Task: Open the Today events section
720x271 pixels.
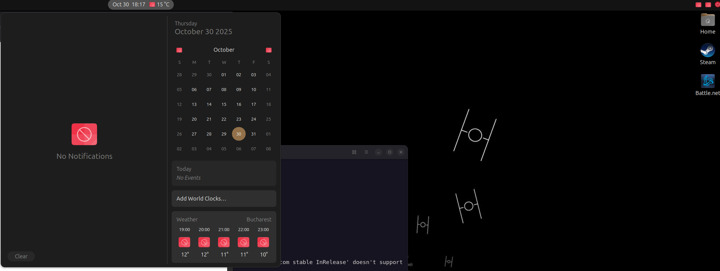Action: tap(224, 173)
